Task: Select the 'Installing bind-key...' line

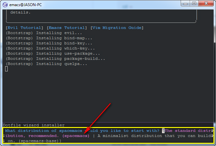Action: click(x=49, y=43)
